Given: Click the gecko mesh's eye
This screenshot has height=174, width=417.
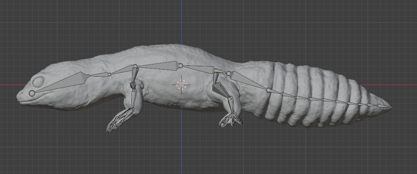Looking at the screenshot, I should (38, 81).
